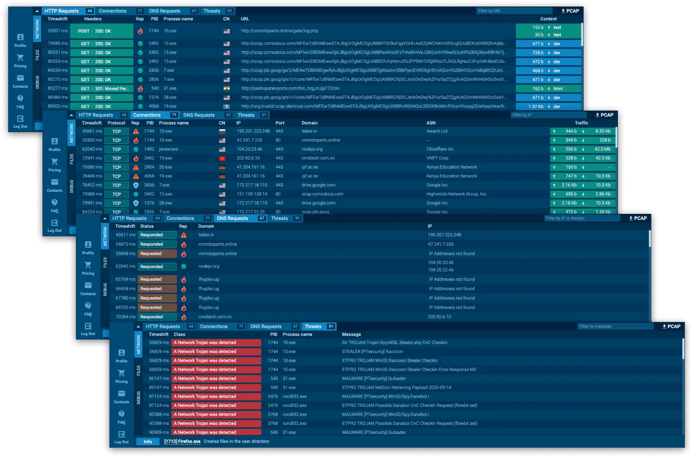Click shield reputation icon on first drive.google.com connection

coord(136,185)
